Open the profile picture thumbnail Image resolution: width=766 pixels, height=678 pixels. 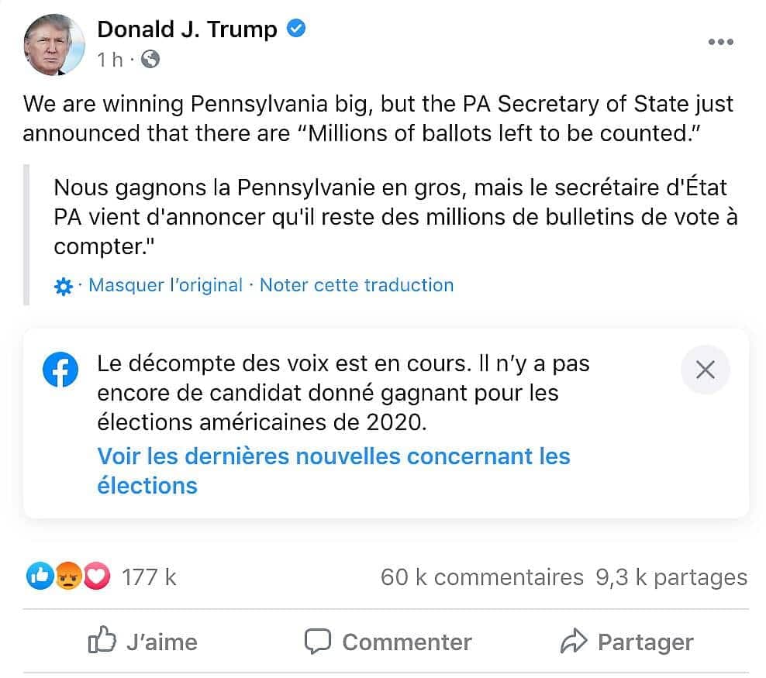coord(54,45)
